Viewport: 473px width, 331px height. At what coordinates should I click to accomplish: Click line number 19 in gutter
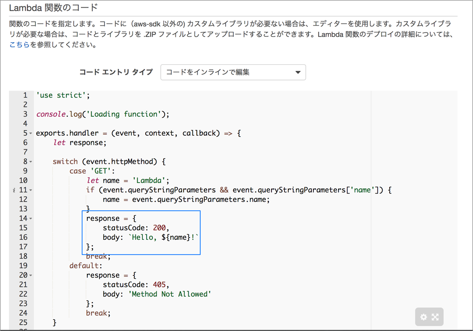[23, 266]
